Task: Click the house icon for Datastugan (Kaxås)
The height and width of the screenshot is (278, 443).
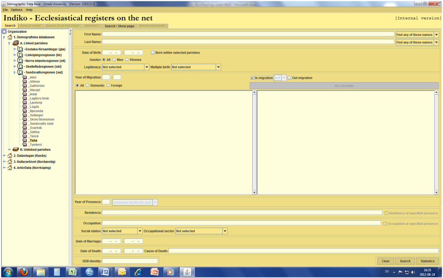Action: pos(10,156)
